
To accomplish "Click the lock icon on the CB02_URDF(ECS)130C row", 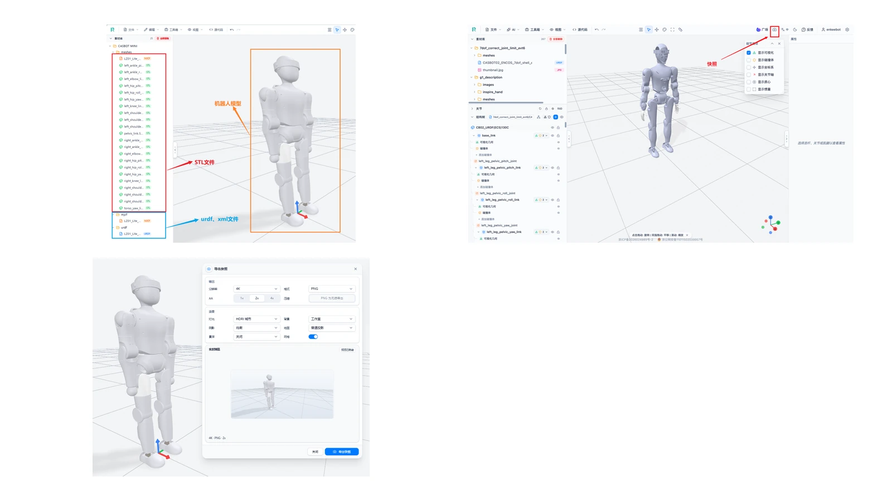I will coord(558,127).
